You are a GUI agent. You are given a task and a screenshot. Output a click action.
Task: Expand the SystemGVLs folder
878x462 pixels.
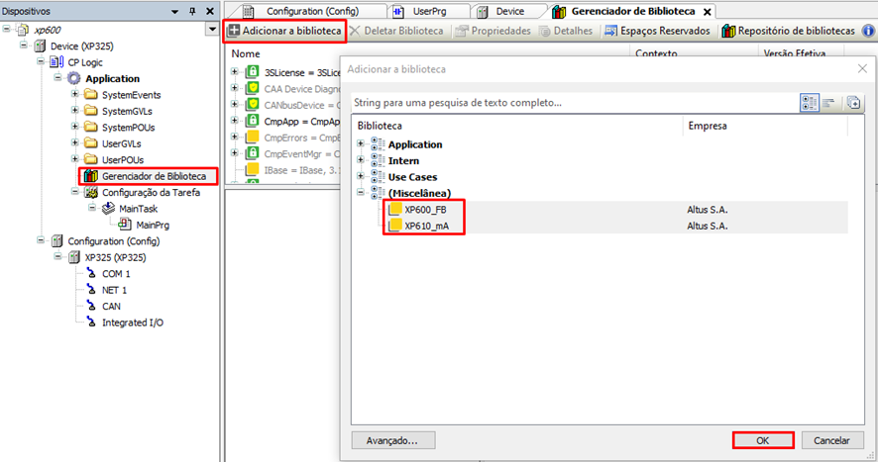point(72,112)
